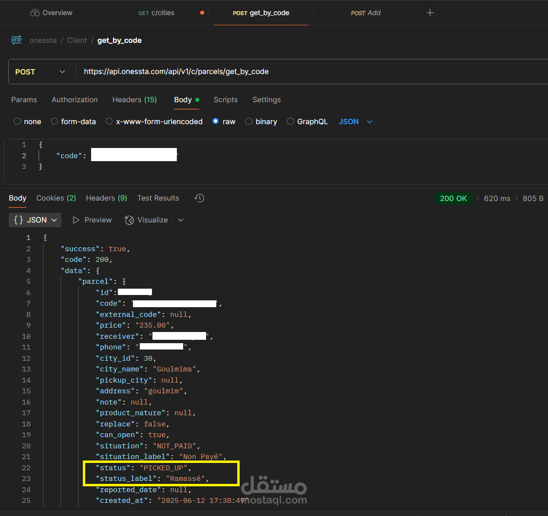Select the form-data body type
This screenshot has width=548, height=516.
(x=74, y=122)
